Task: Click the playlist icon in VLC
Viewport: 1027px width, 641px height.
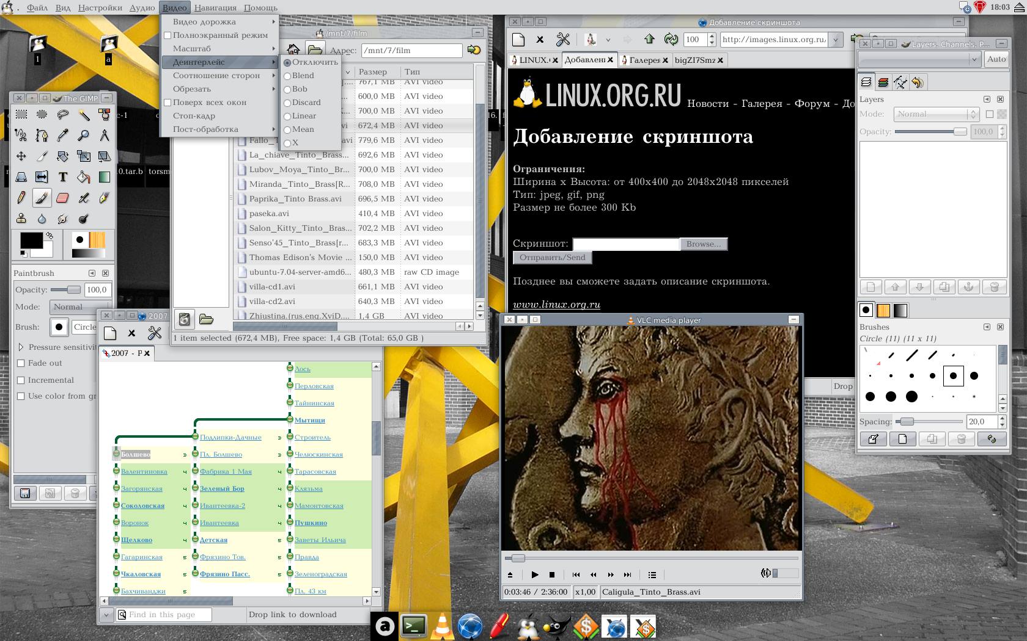Action: (x=652, y=574)
